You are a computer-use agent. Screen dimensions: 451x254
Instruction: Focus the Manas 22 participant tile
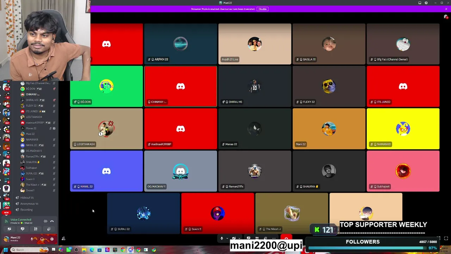click(255, 129)
